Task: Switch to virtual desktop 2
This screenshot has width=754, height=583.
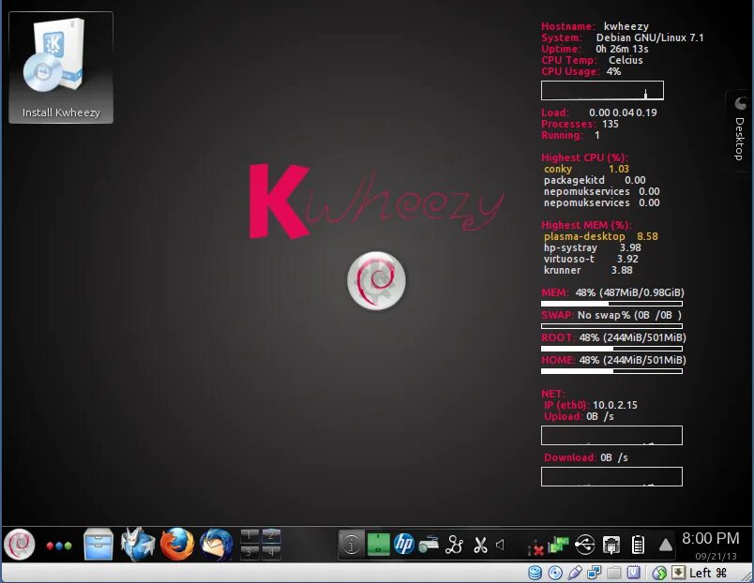Action: coord(271,535)
